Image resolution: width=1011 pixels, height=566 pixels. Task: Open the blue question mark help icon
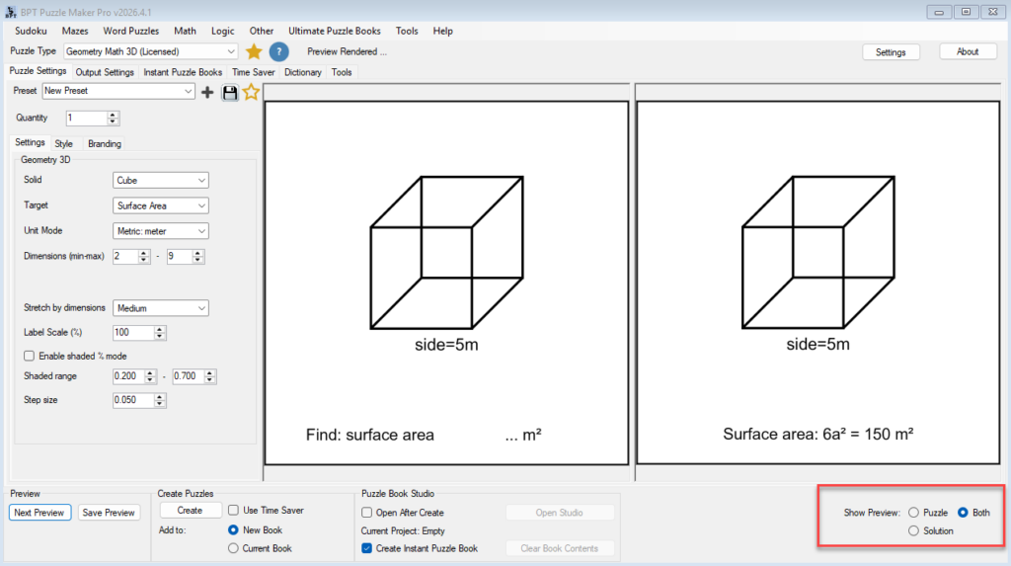tap(278, 51)
